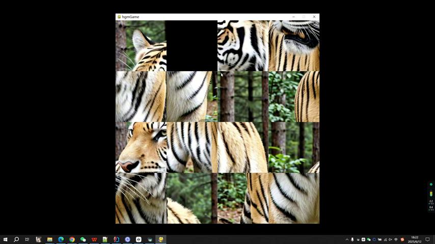Image resolution: width=435 pixels, height=244 pixels.
Task: Click the black empty puzzle slot
Action: (192, 46)
